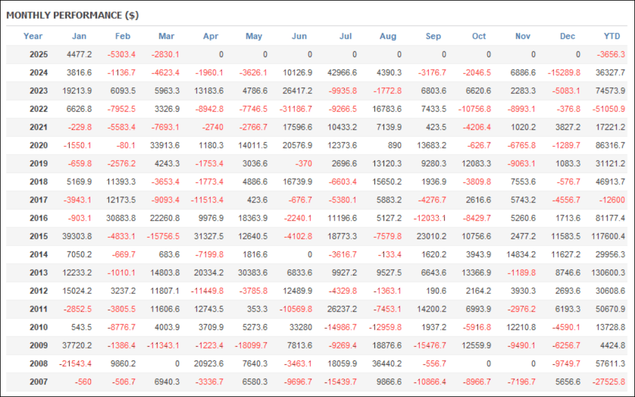Image resolution: width=635 pixels, height=397 pixels.
Task: Click the 2020 Mar value 33913.6
Action: click(164, 145)
